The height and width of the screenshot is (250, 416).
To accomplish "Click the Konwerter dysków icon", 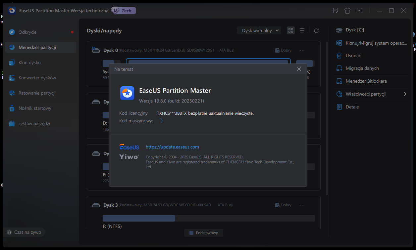I will pos(12,78).
